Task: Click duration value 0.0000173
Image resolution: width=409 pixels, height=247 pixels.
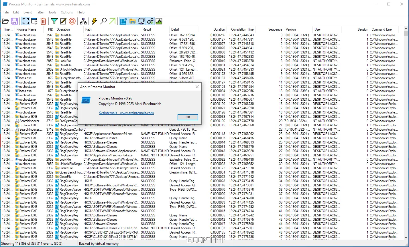Action: coord(218,74)
